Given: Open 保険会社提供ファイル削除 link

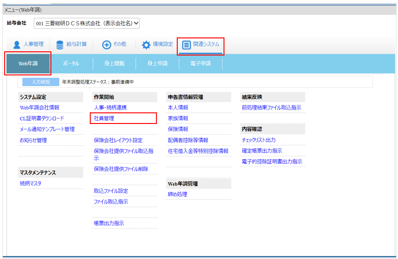Looking at the screenshot, I should coord(121,169).
